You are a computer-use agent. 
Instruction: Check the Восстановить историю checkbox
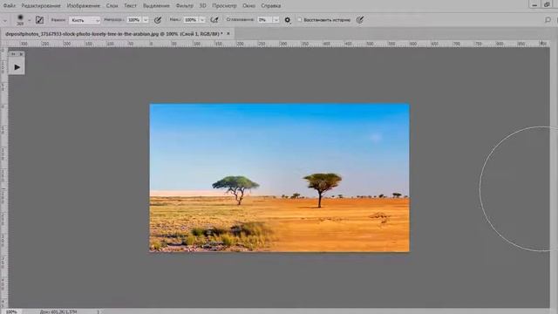point(300,20)
